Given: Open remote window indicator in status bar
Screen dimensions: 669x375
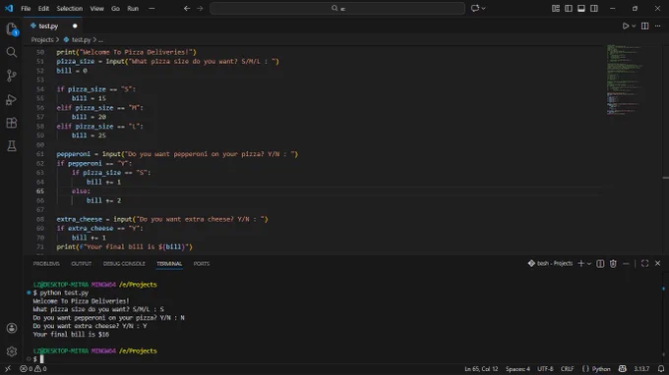Looking at the screenshot, I should coord(8,368).
